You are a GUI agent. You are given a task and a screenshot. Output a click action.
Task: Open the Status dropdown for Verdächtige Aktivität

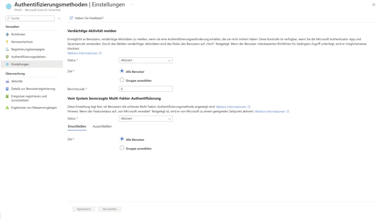pyautogui.click(x=145, y=60)
